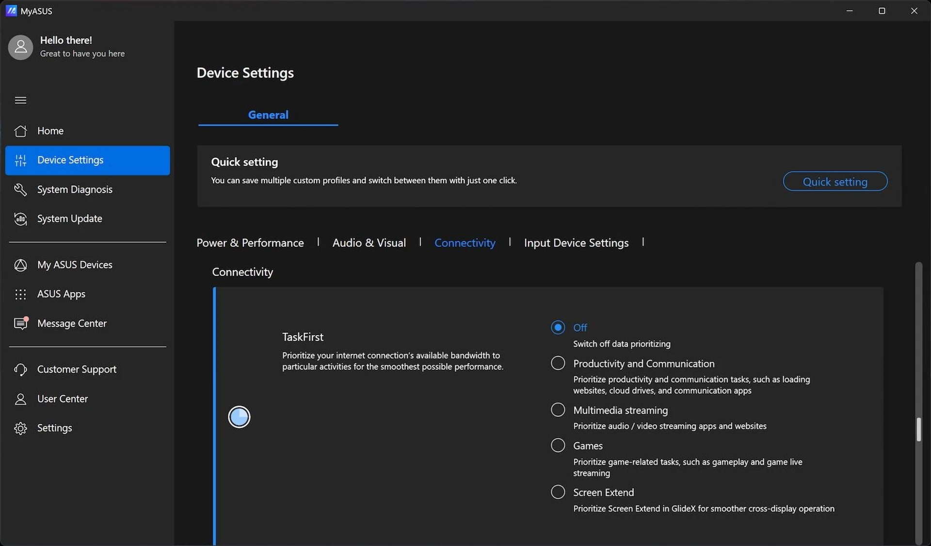Click the User Center person icon
Viewport: 931px width, 546px height.
coord(20,399)
